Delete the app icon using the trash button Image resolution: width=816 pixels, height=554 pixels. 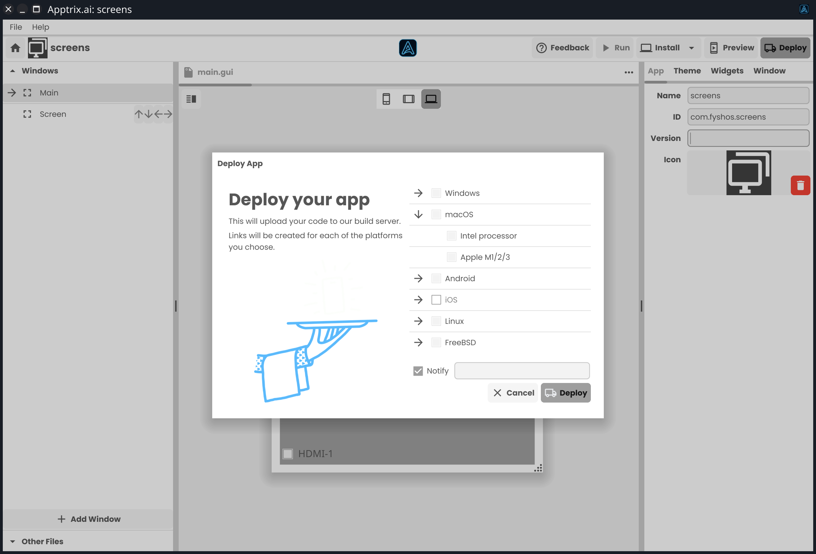(x=801, y=185)
